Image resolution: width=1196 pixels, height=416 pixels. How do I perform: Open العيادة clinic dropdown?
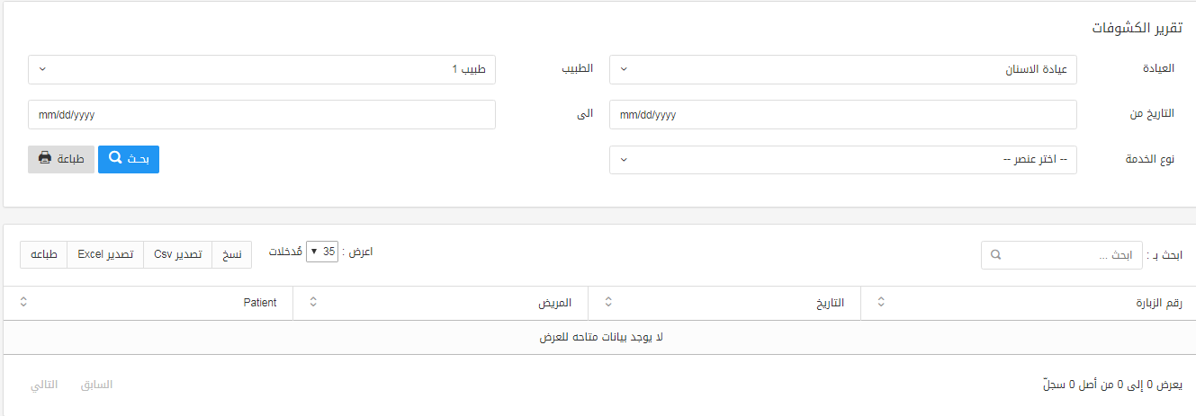[x=843, y=69]
